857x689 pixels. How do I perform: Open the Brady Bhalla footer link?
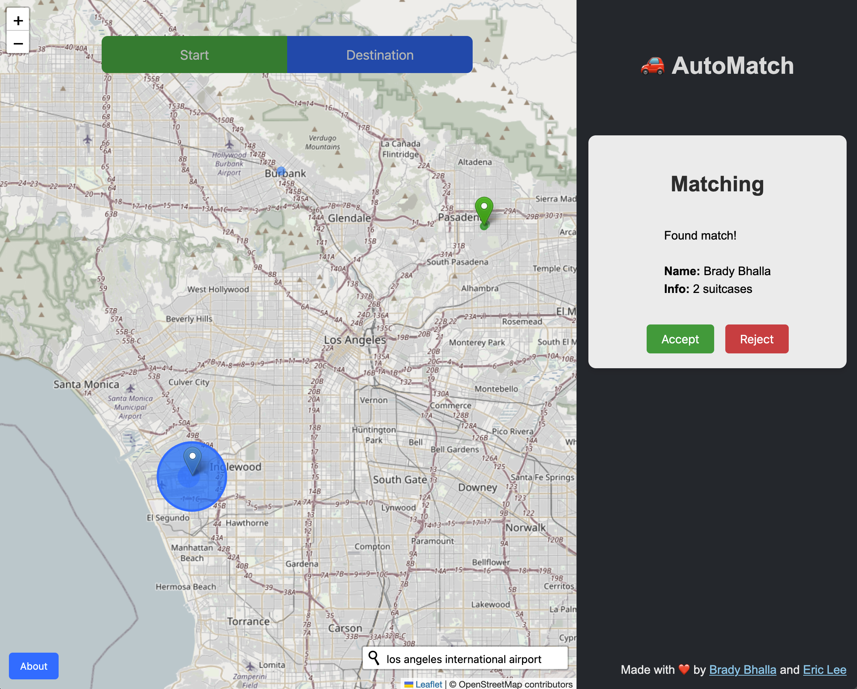coord(742,669)
